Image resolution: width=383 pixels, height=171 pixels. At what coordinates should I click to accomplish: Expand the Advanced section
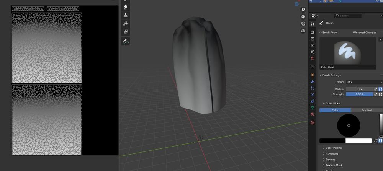(324, 154)
